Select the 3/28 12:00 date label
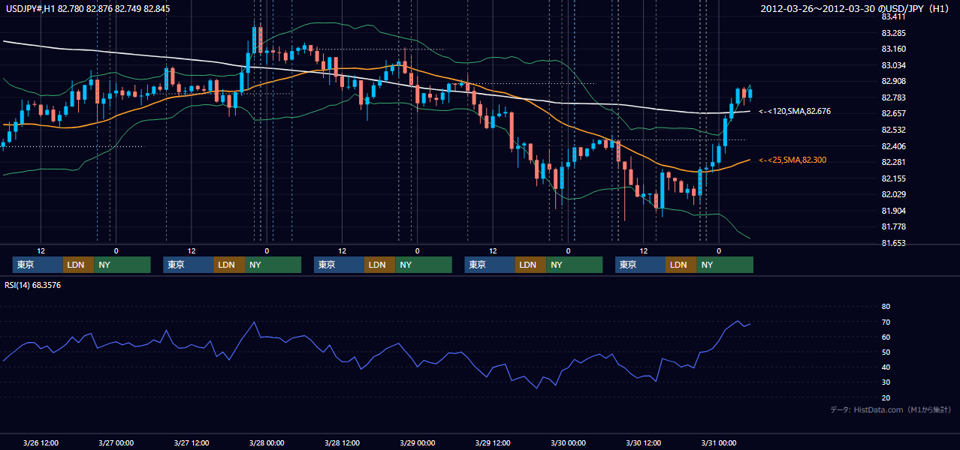 point(342,442)
